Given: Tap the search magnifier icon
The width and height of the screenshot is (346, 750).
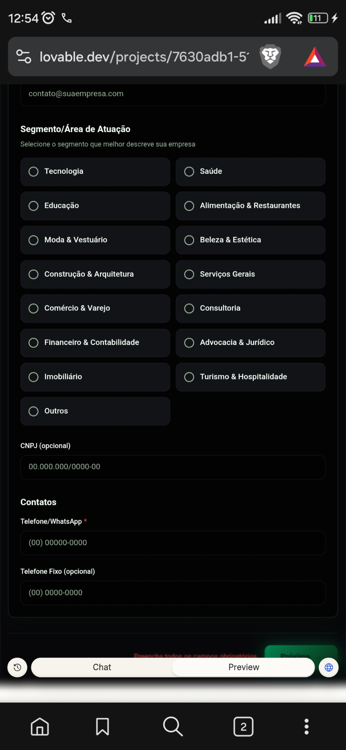Looking at the screenshot, I should tap(173, 727).
